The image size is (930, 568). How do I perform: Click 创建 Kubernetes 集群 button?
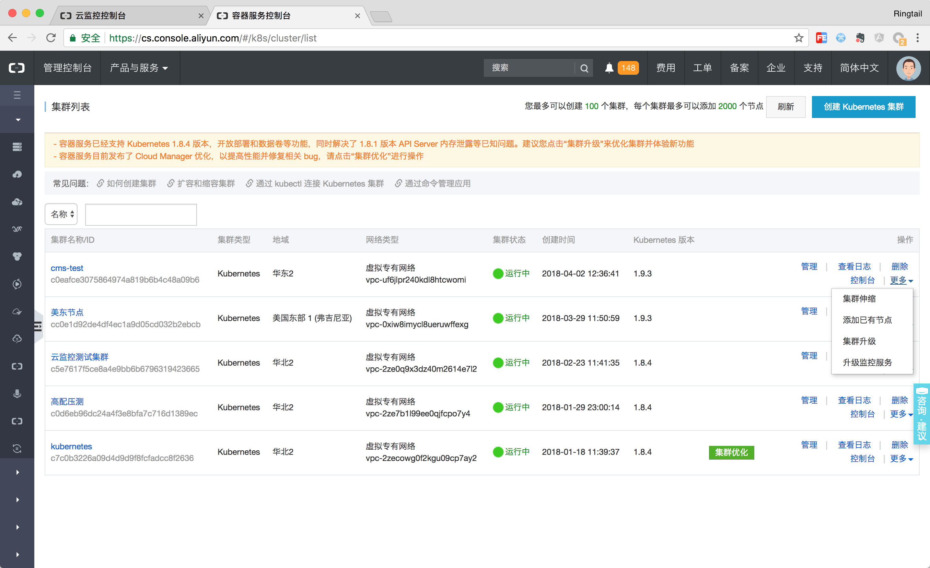(x=863, y=107)
